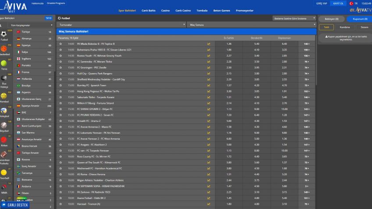Image resolution: width=372 pixels, height=209 pixels.
Task: Select home odds 1.57 for Burnley FC
Action: (x=229, y=85)
